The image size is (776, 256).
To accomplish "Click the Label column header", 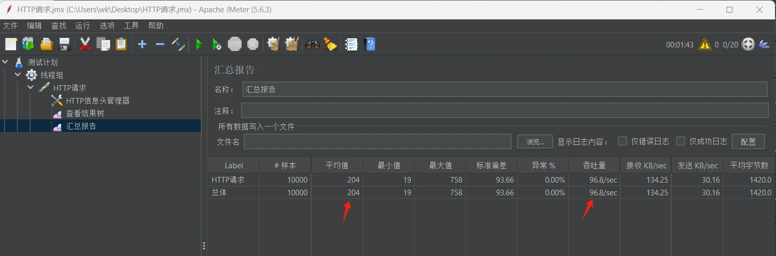I will click(x=233, y=165).
